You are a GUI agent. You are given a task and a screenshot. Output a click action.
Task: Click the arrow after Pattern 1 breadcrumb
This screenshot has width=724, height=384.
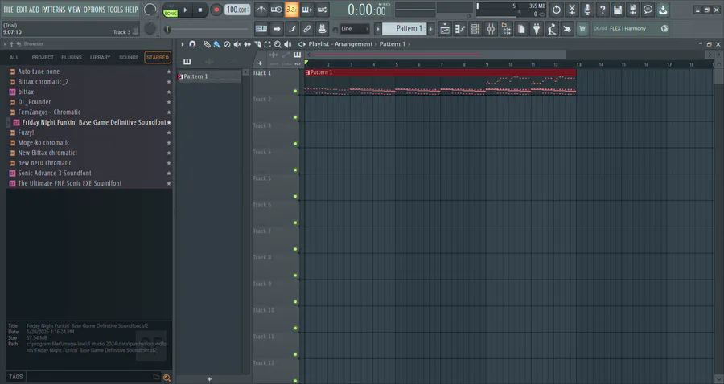(409, 44)
